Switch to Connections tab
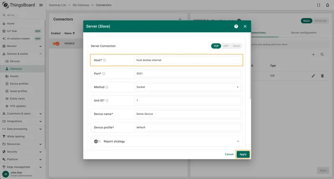The image size is (334, 179). (258, 33)
